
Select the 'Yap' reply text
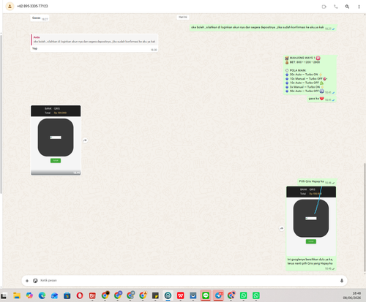point(34,48)
